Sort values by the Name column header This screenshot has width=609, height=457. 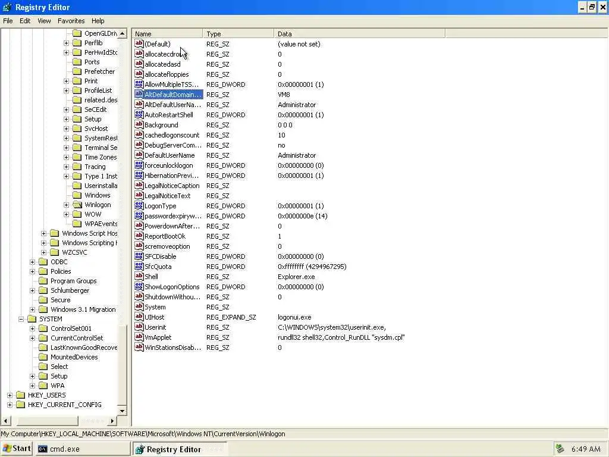pyautogui.click(x=167, y=34)
